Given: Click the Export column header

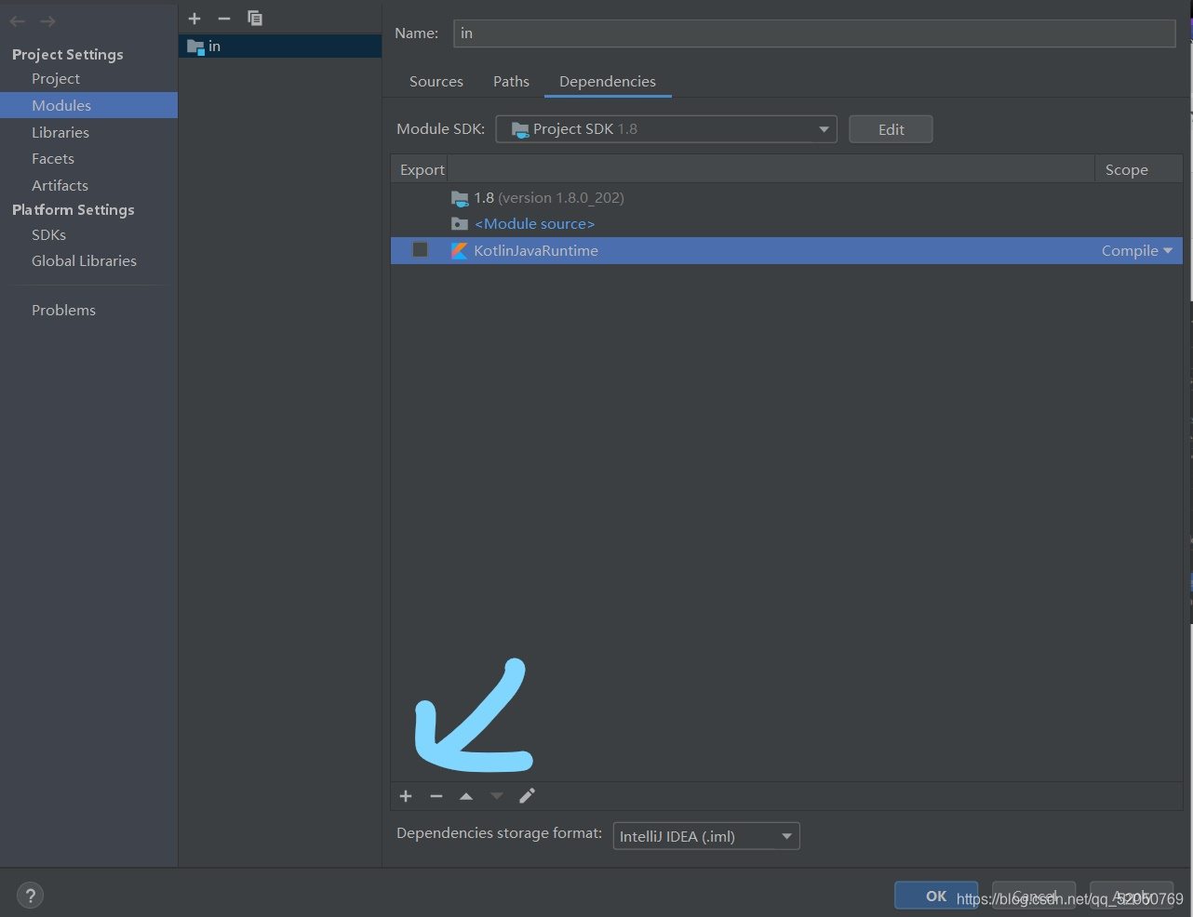Looking at the screenshot, I should 422,169.
